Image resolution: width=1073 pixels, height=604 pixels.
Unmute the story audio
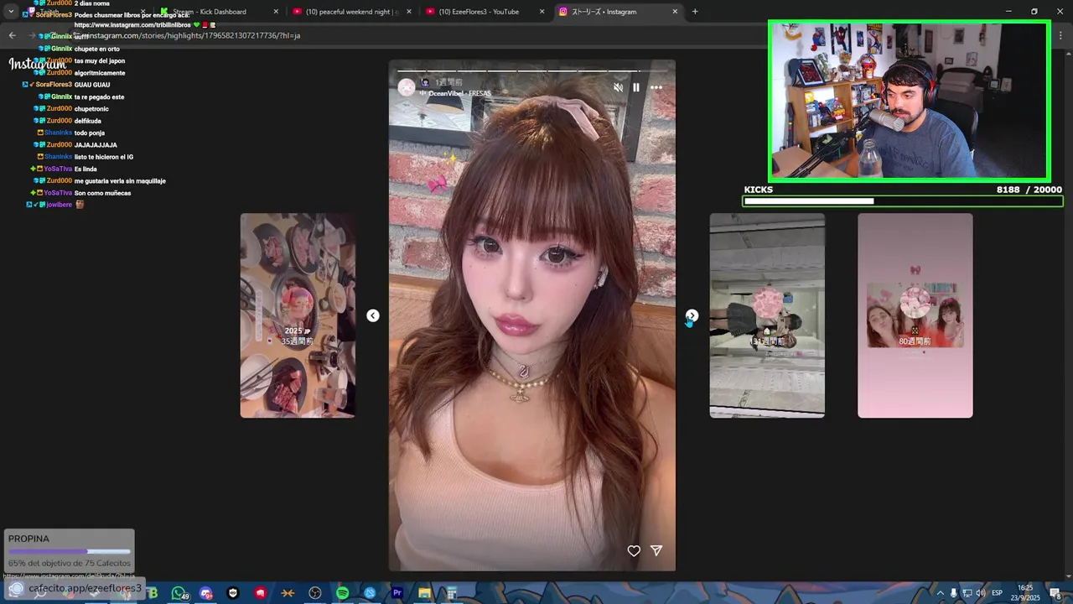pos(618,87)
